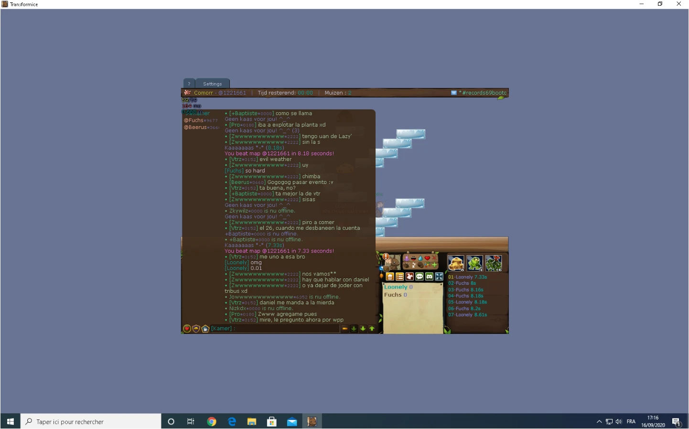689x429 pixels.
Task: Select the red heart kiss emote
Action: [427, 258]
